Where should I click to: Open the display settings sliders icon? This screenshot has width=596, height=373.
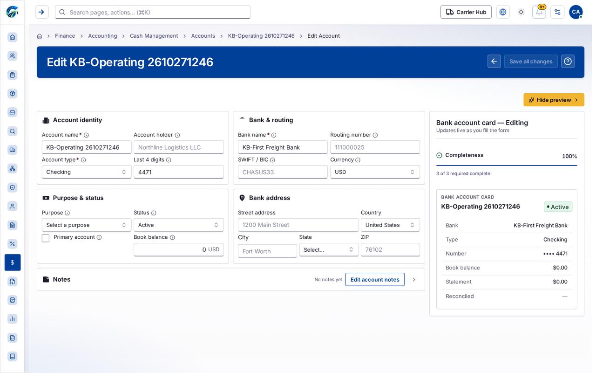click(557, 12)
